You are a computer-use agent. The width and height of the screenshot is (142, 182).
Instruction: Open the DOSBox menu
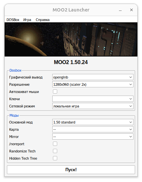[x=13, y=20]
